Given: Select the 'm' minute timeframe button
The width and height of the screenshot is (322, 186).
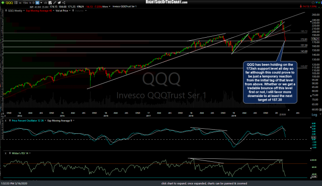Looking at the screenshot, I should (x=20, y=3).
